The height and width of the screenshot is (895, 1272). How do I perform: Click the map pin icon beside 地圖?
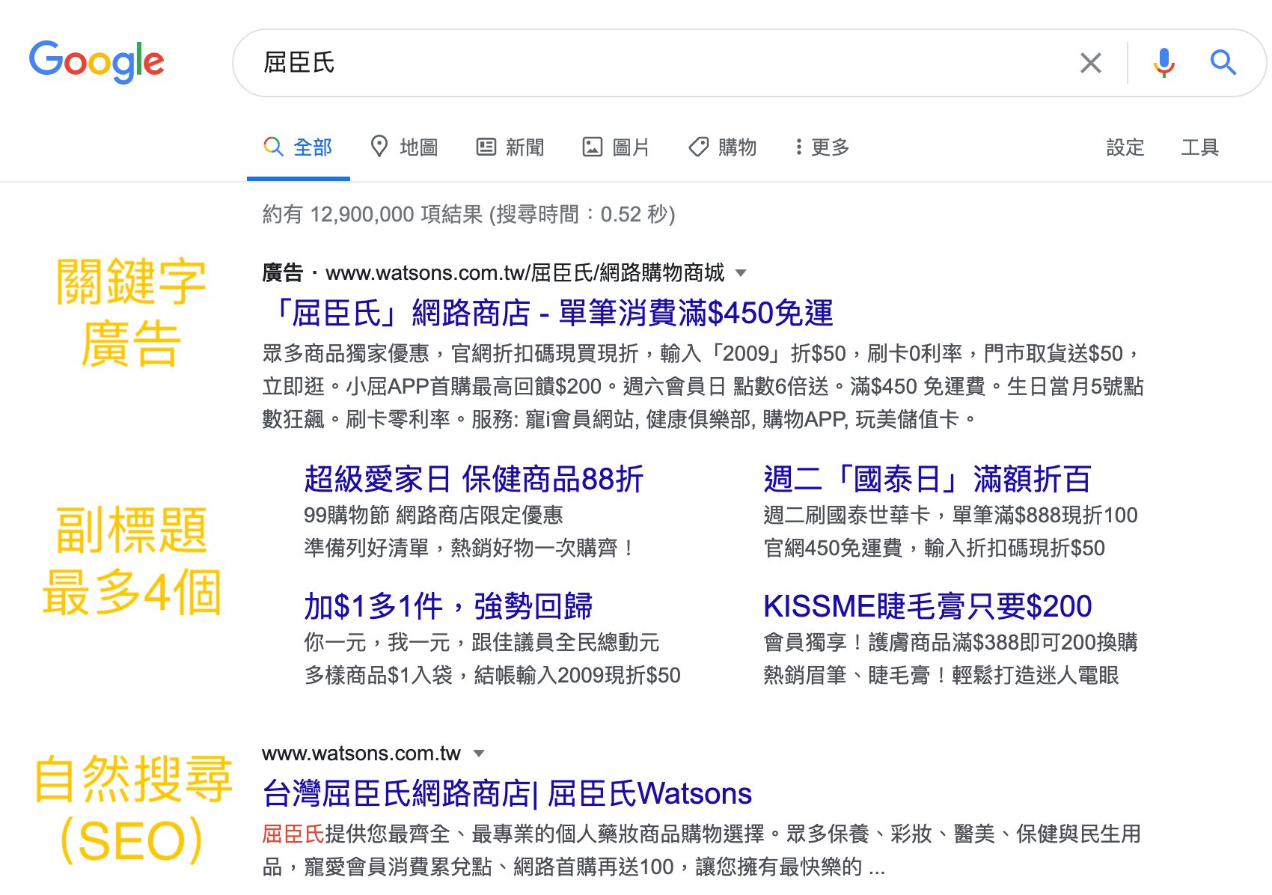pyautogui.click(x=379, y=147)
